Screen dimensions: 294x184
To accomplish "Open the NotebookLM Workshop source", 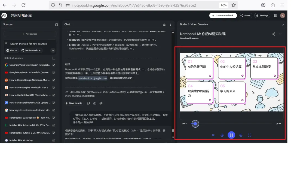I will [x=21, y=140].
